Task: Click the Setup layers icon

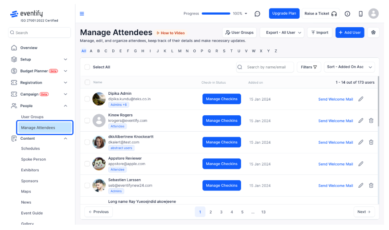Action: (x=14, y=59)
